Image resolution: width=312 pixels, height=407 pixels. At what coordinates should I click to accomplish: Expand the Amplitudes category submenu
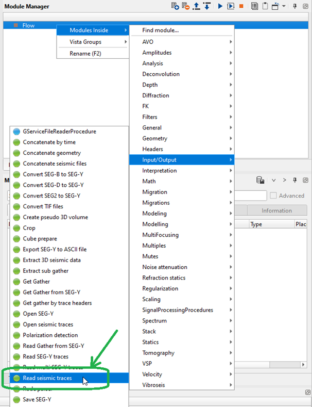tap(182, 53)
